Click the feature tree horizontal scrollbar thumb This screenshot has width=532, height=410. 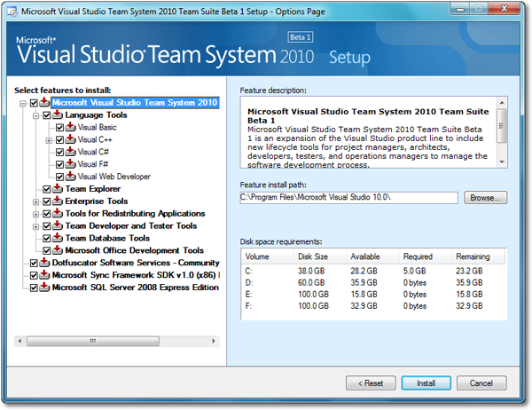tap(93, 341)
